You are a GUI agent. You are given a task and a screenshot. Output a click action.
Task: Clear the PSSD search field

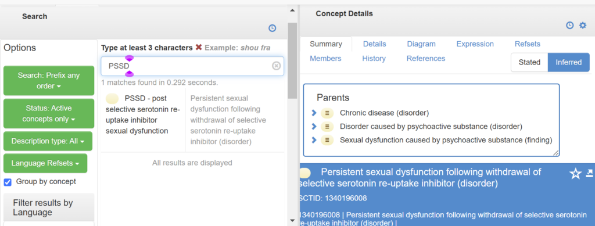tap(276, 66)
